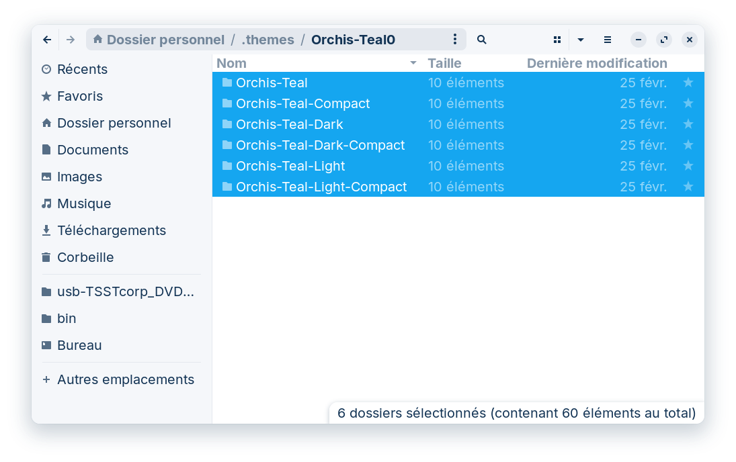Expand the view options dropdown arrow
The image size is (736, 462).
pyautogui.click(x=581, y=40)
